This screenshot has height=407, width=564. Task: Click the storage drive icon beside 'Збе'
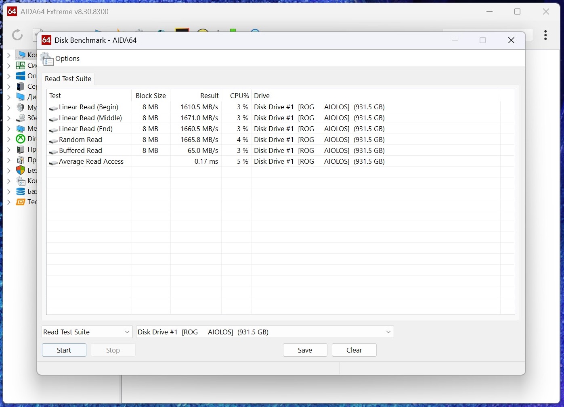(x=21, y=118)
